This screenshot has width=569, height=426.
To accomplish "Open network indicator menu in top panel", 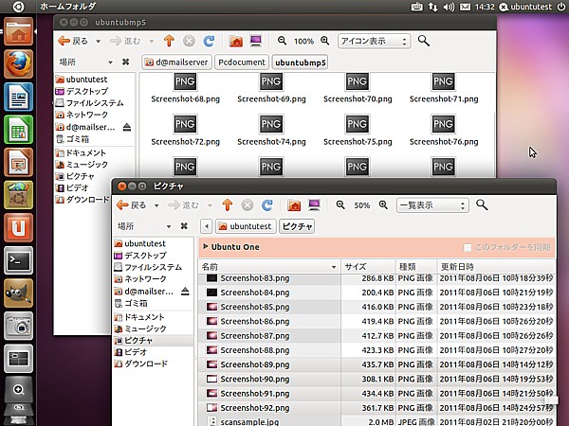I will click(432, 7).
